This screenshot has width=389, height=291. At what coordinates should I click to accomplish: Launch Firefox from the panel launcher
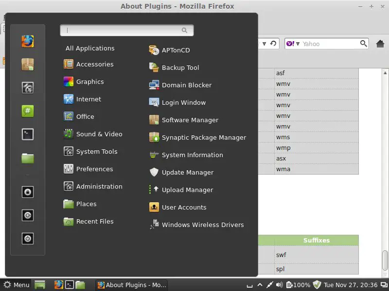click(x=59, y=285)
